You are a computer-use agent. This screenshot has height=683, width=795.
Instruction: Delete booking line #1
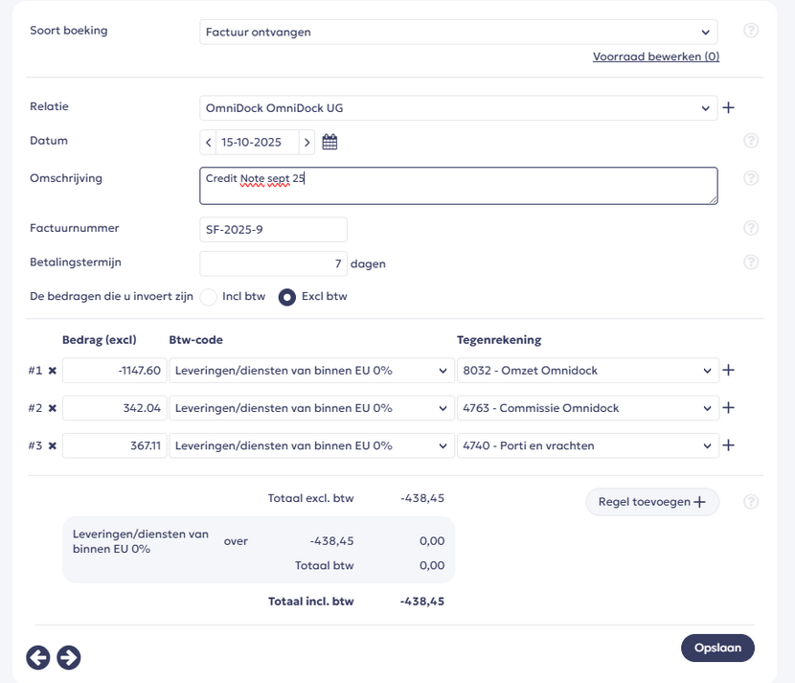(53, 371)
